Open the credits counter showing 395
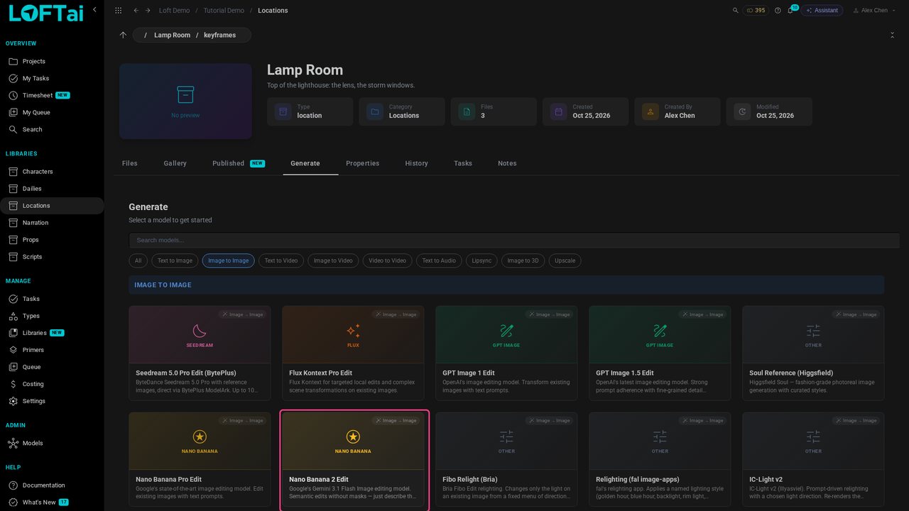Screen dimensions: 909x511 click(x=756, y=11)
